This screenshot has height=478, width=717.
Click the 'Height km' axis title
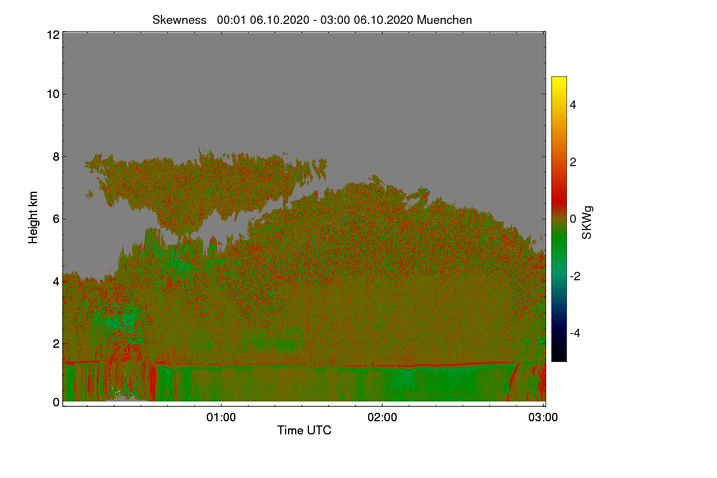coord(33,217)
